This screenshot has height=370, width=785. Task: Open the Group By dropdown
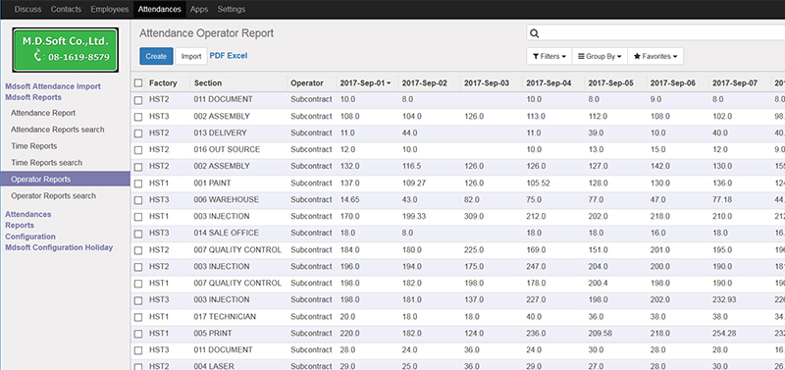pos(600,57)
